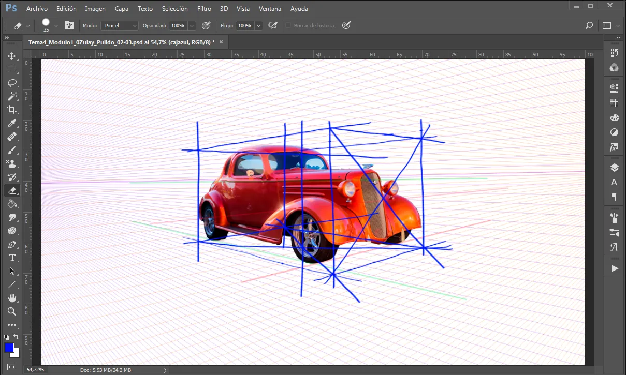Open the Ventana menu
The image size is (626, 375).
270,9
